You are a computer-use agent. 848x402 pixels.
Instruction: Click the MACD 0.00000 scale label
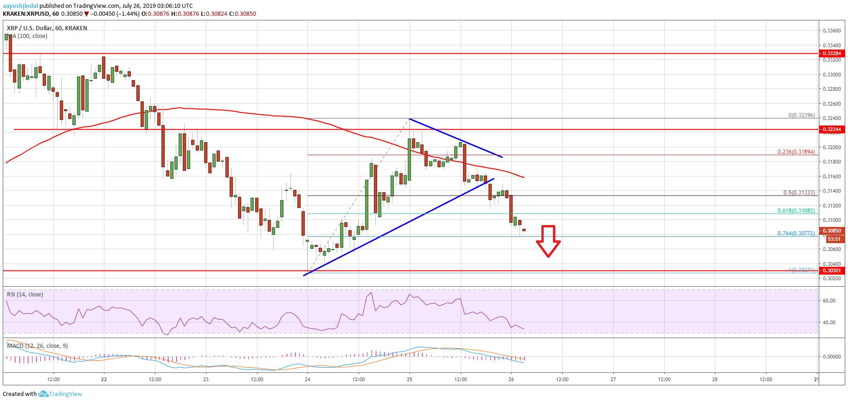pos(831,357)
